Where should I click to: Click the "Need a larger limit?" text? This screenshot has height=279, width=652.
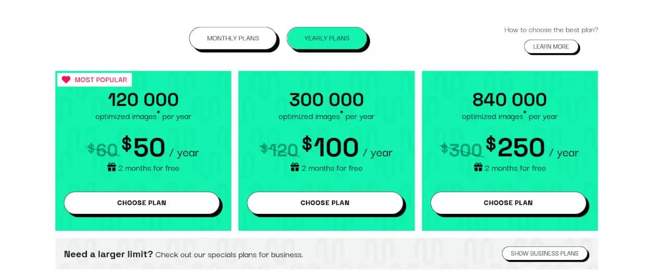(x=109, y=254)
